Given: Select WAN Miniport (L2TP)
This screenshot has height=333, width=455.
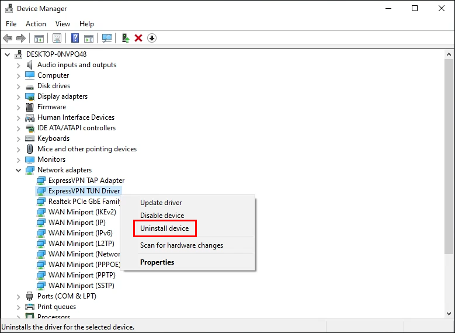Looking at the screenshot, I should pos(81,243).
